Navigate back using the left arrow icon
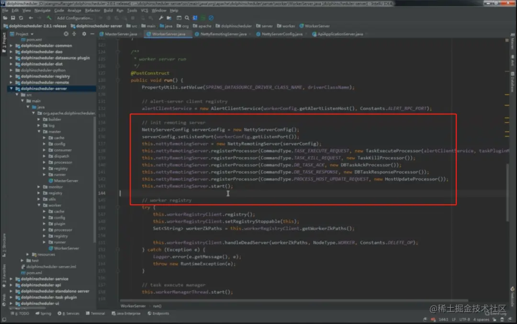This screenshot has width=517, height=324. click(31, 18)
